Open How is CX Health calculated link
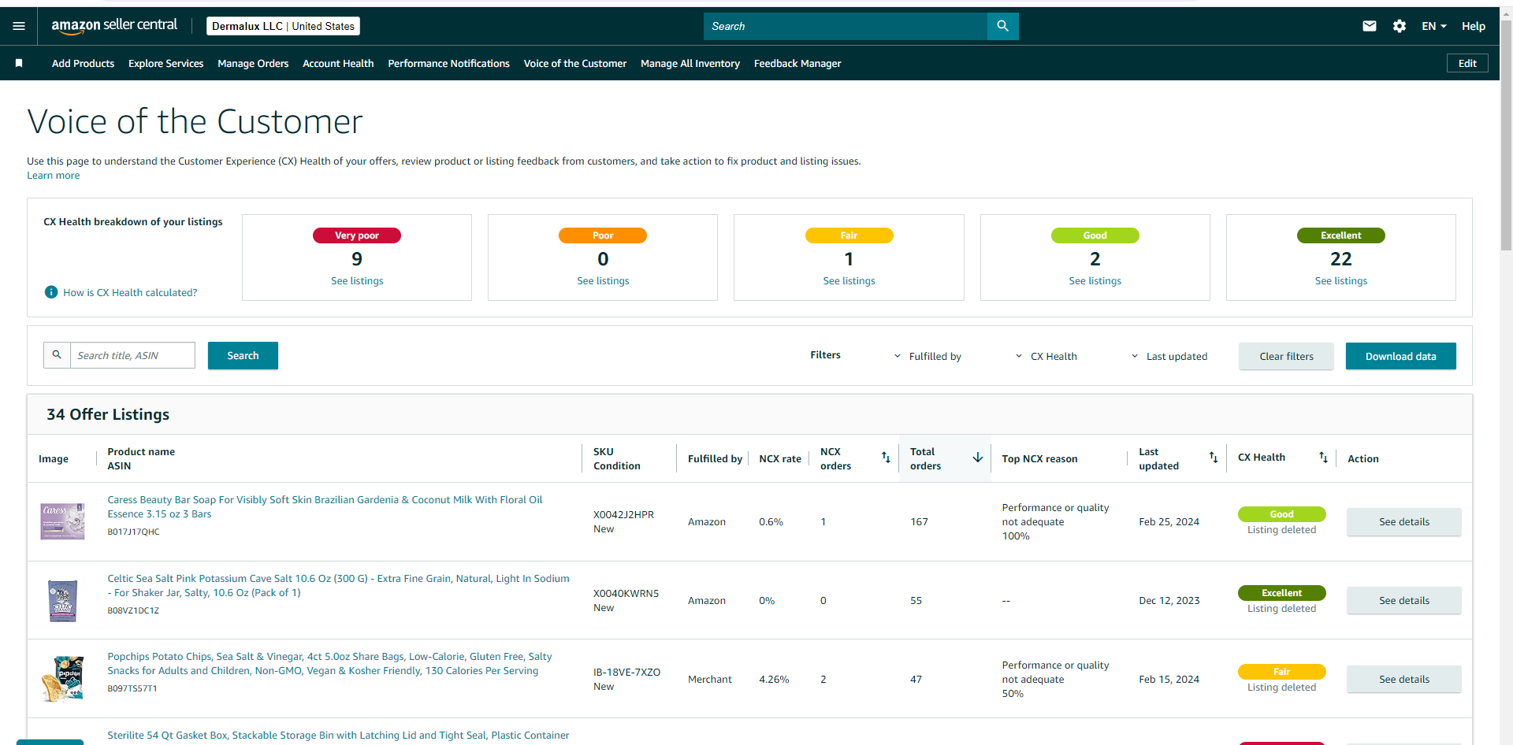Screen dimensions: 1513x745 click(130, 292)
